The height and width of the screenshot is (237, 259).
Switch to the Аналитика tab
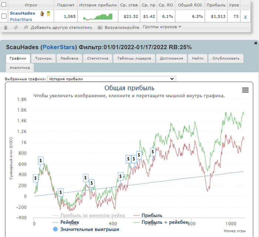pos(20,68)
